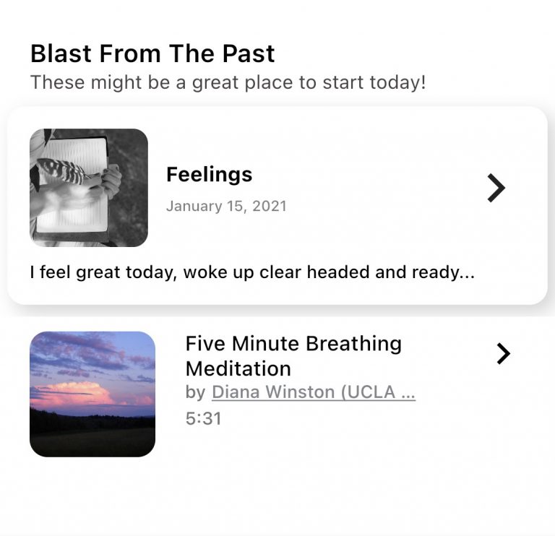Click the Blast From The Past heading
555x536 pixels.
click(x=152, y=53)
